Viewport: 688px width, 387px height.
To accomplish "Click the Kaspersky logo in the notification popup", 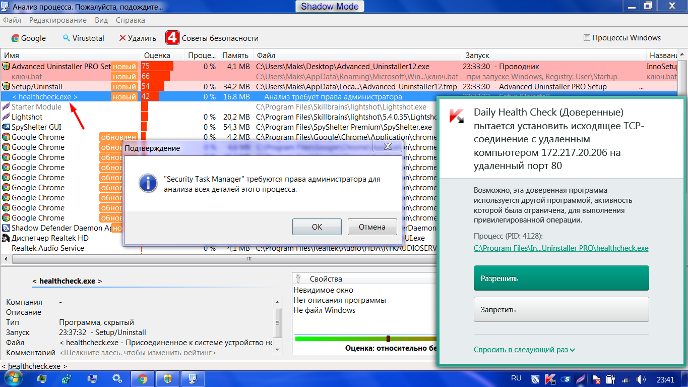I will [456, 116].
